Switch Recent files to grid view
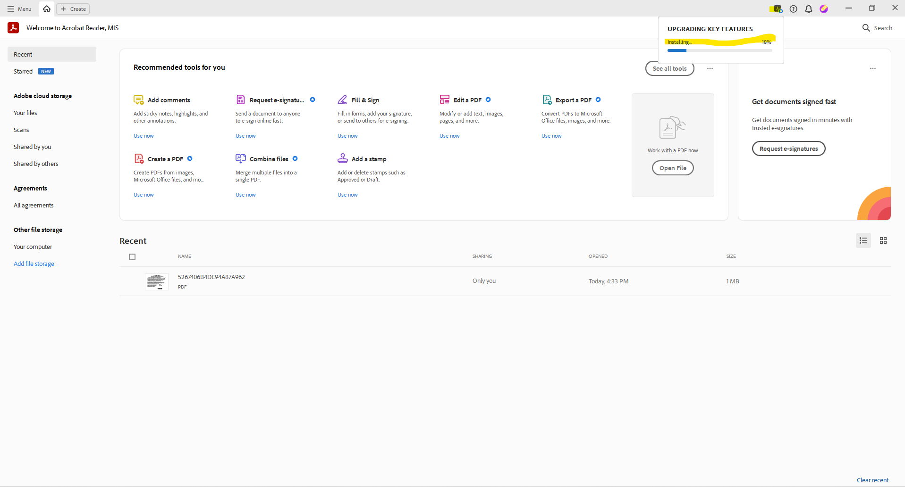 (883, 240)
